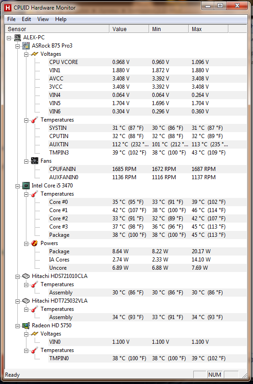Select the SYSTIN temperature row
Viewport: 253px width, 384px height.
tap(148, 128)
